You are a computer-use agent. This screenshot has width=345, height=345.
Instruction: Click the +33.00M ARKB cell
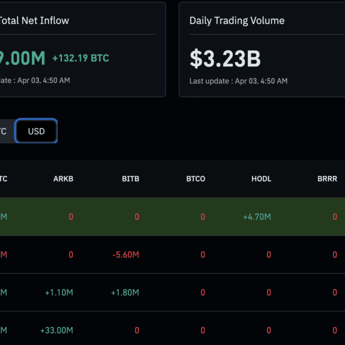click(57, 330)
